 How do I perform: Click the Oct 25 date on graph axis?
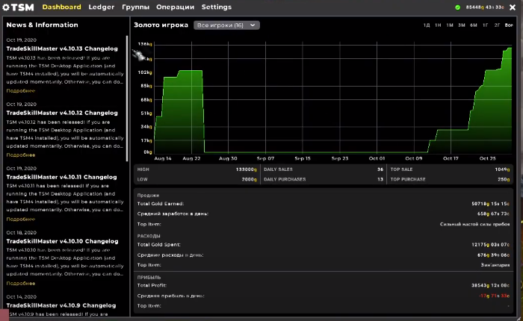click(x=488, y=158)
